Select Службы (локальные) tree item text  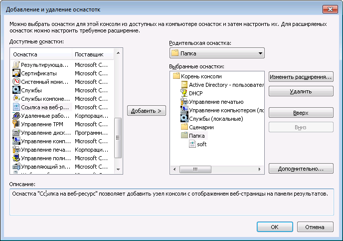click(x=216, y=119)
